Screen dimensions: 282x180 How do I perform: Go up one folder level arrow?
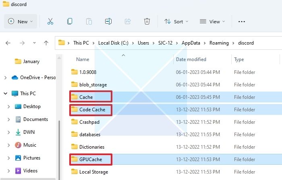tap(46, 43)
